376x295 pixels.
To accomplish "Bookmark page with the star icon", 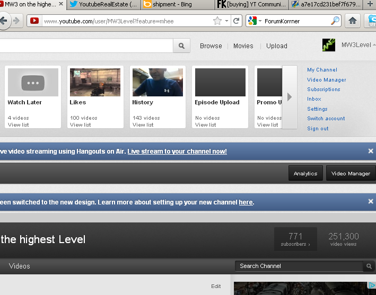I will [217, 21].
